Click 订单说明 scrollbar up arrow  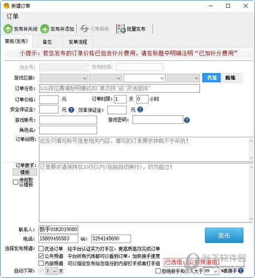251,141
